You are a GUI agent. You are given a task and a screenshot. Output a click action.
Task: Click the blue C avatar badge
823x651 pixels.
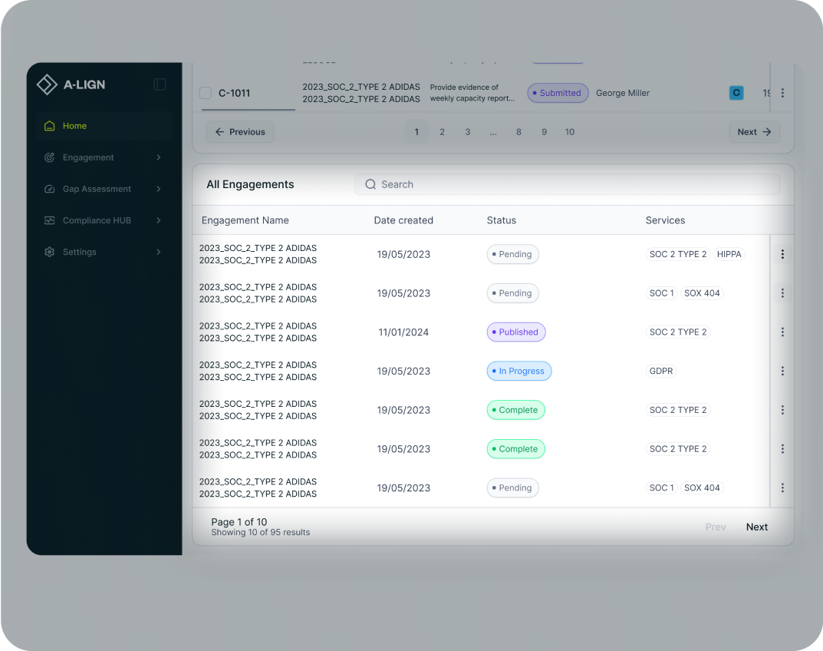pyautogui.click(x=736, y=93)
